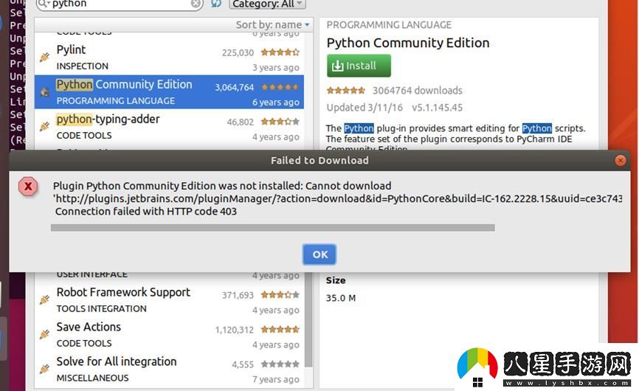Click Solve for All integration star rating

coord(280,364)
